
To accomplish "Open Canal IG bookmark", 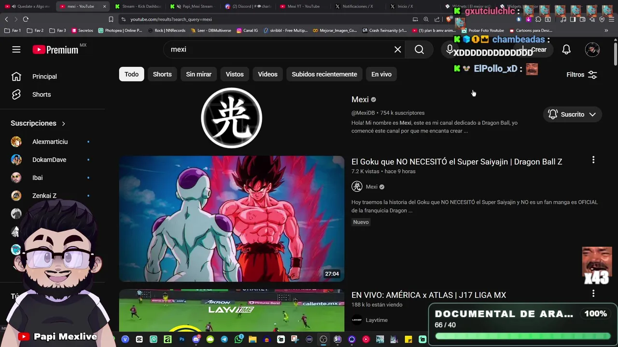I will click(247, 30).
